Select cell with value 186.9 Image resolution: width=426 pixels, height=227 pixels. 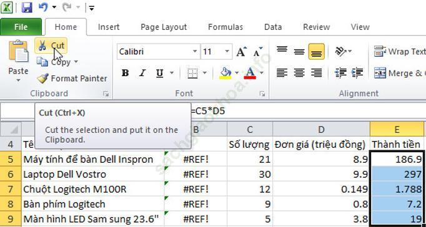pos(396,159)
